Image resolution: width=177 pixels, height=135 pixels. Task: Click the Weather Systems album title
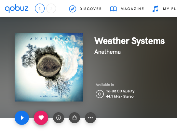pos(129,41)
